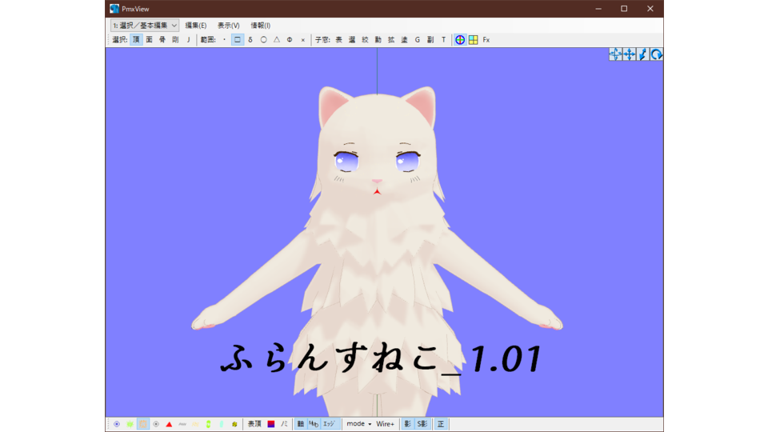Toggle the green splat display icon
Image resolution: width=768 pixels, height=432 pixels.
click(x=130, y=424)
